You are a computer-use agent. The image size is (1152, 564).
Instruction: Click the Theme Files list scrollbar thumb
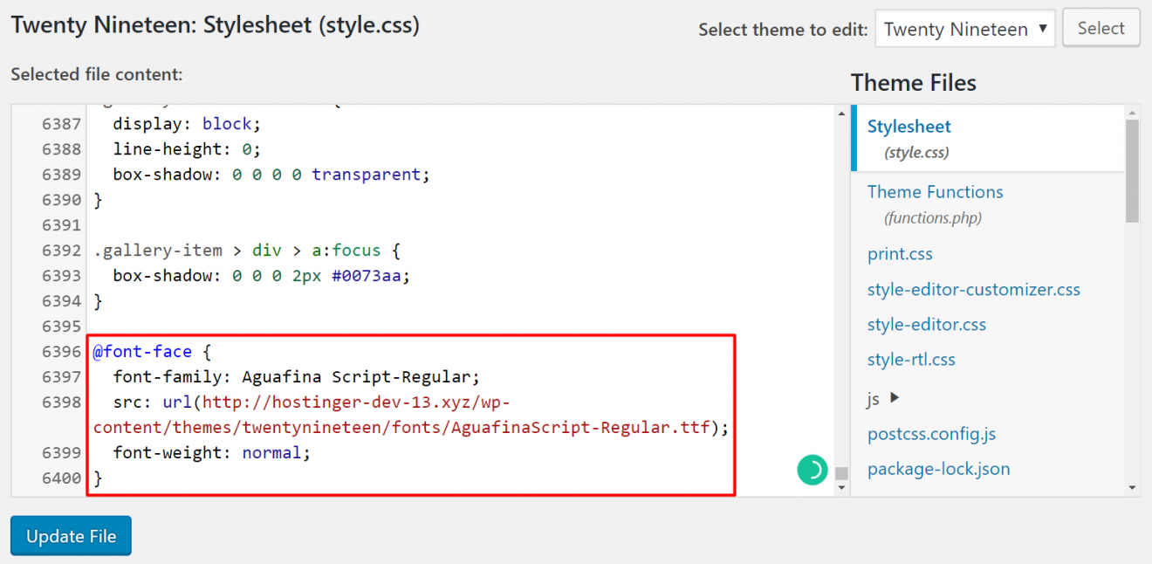[x=1132, y=170]
